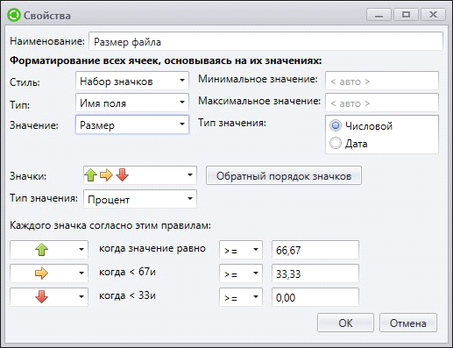The height and width of the screenshot is (348, 453).
Task: Open the Стиль dropdown showing Набор значков
Action: [x=132, y=81]
